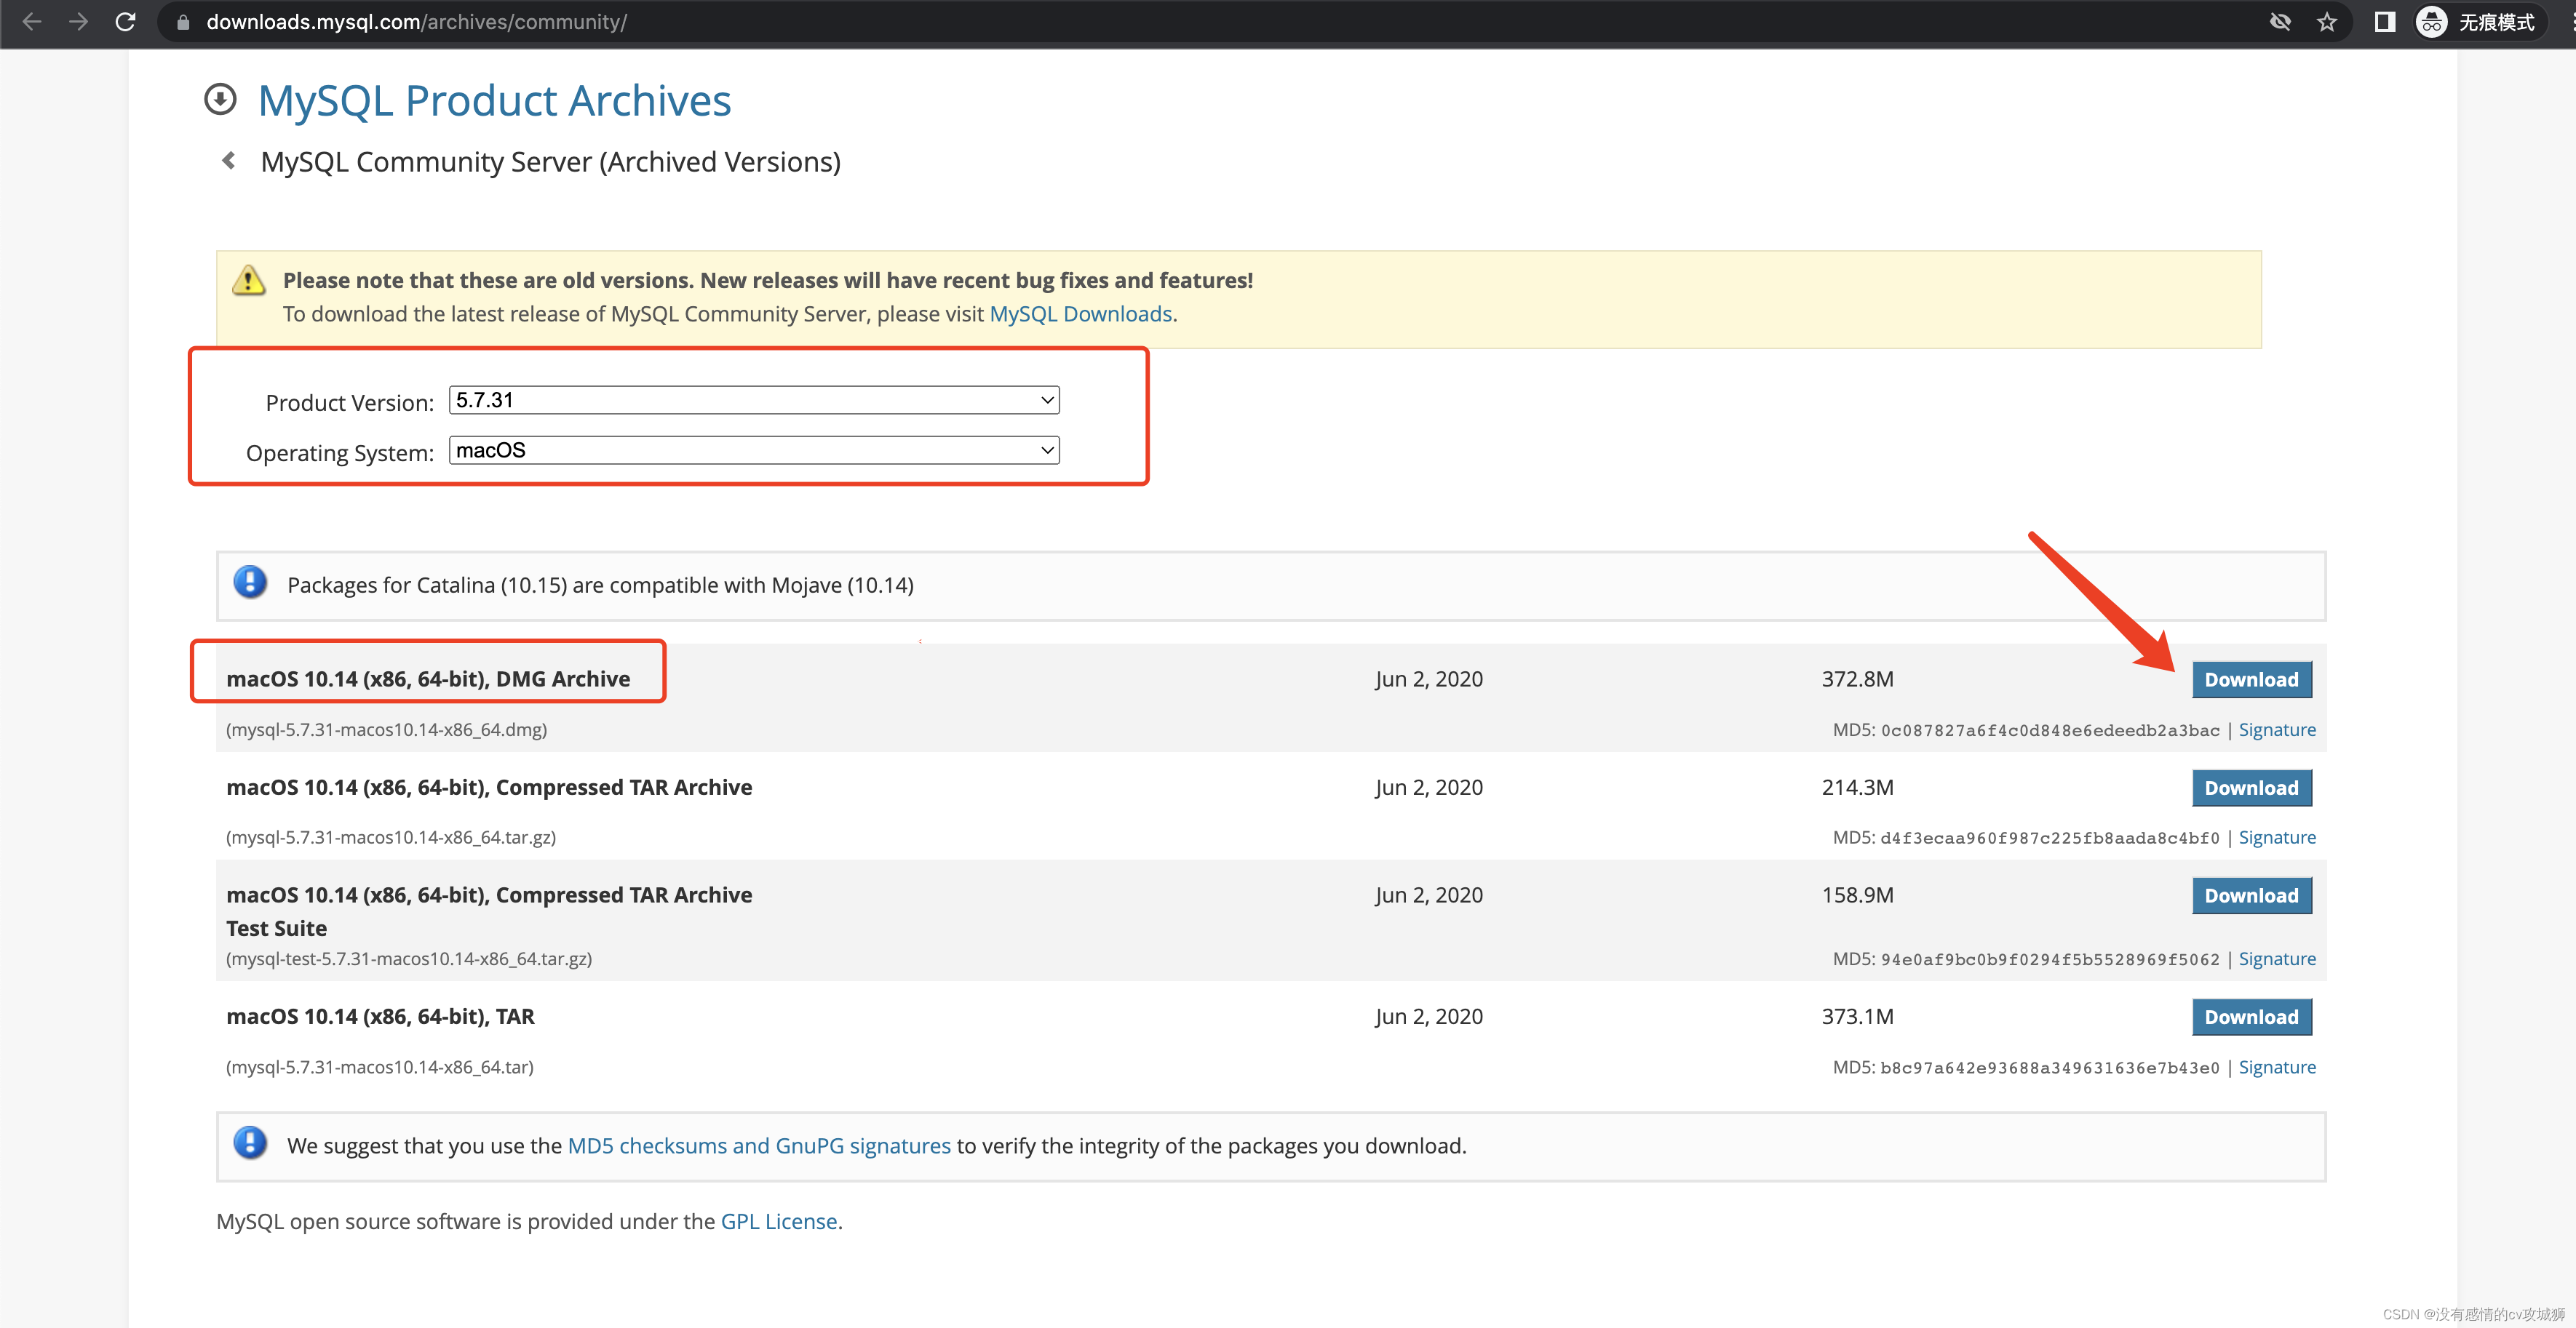Click the browser forward arrow icon

[x=78, y=21]
